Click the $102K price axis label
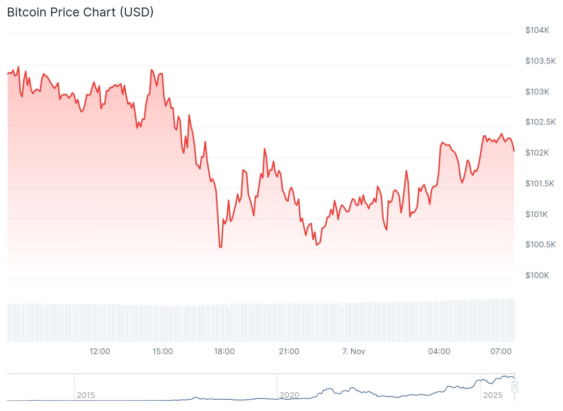Screen dimensions: 563x411 (537, 153)
